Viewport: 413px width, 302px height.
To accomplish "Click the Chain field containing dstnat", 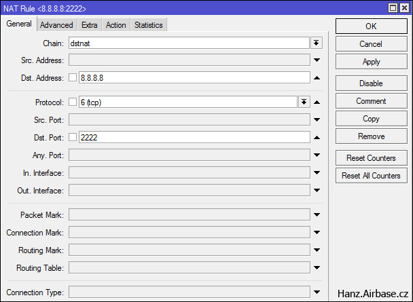I will coord(189,43).
